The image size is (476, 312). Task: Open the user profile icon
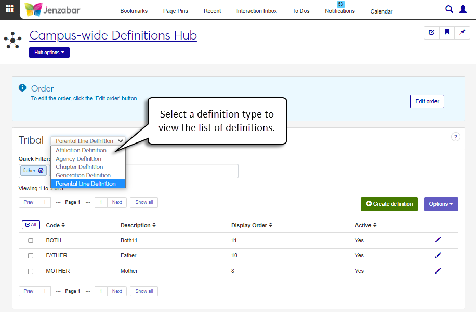[463, 9]
